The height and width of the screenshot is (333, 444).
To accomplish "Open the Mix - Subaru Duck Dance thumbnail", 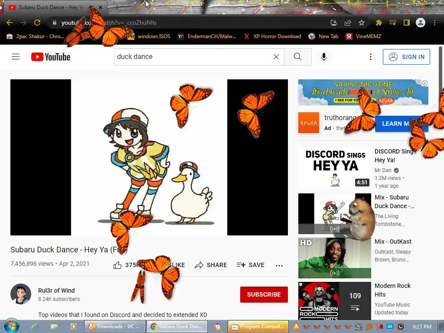I will point(334,213).
